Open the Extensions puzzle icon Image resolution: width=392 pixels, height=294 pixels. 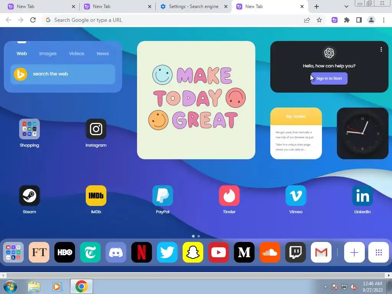click(347, 20)
